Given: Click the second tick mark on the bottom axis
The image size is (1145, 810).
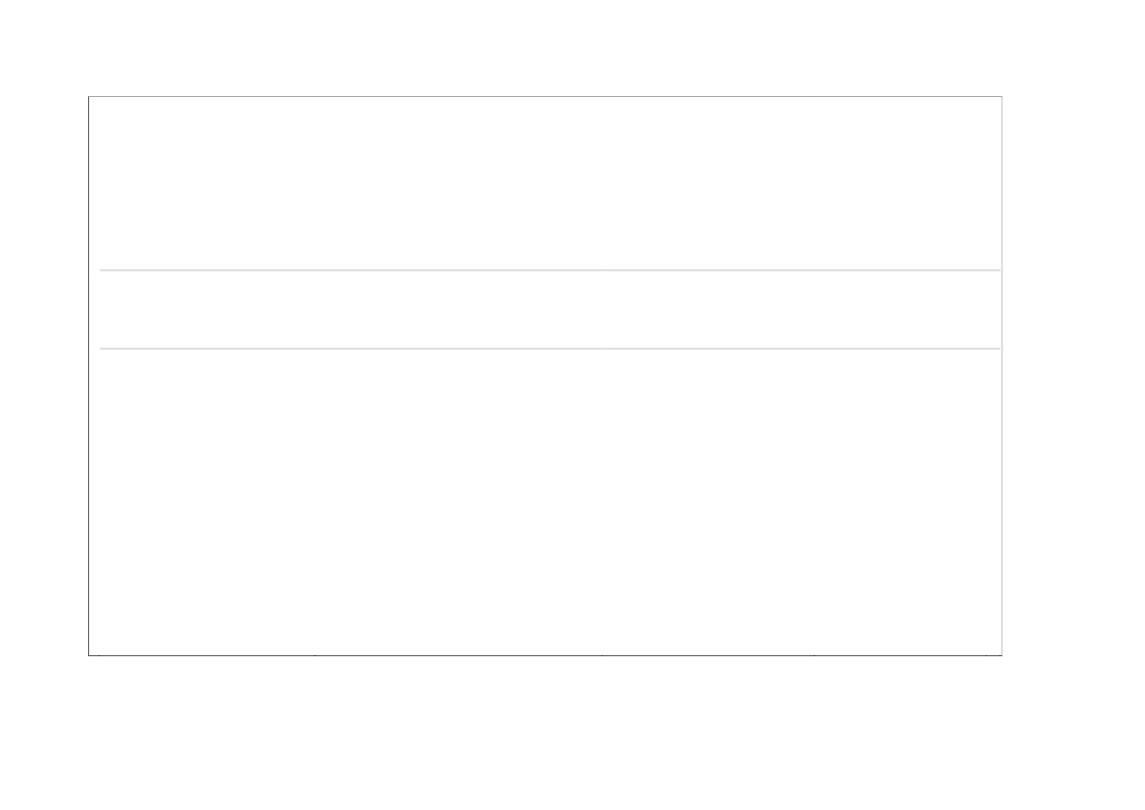Looking at the screenshot, I should point(314,656).
